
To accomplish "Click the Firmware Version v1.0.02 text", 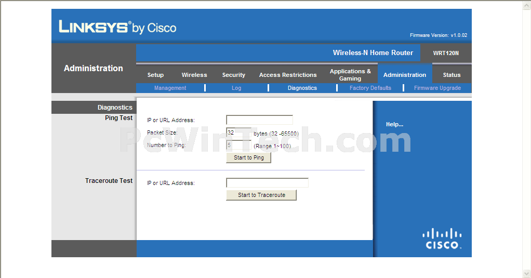I will (x=439, y=35).
